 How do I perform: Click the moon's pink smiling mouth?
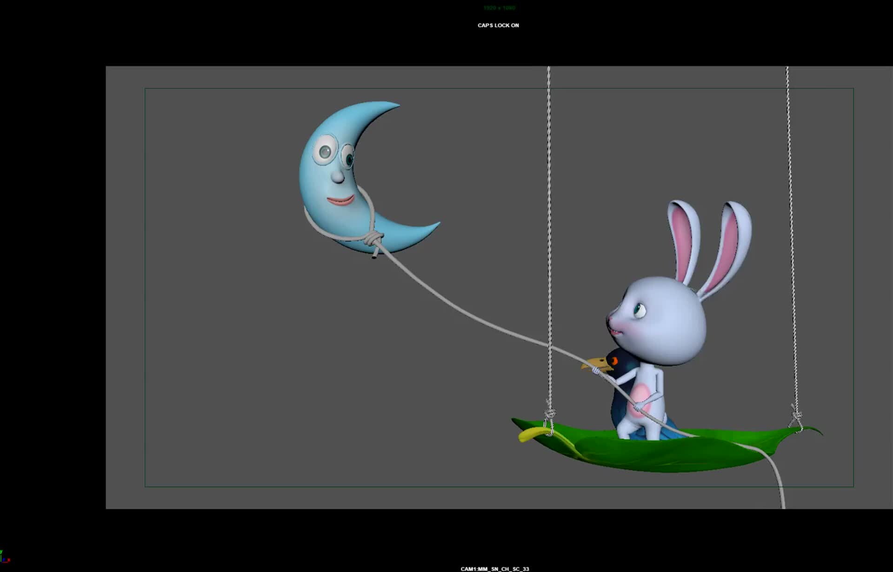point(340,200)
